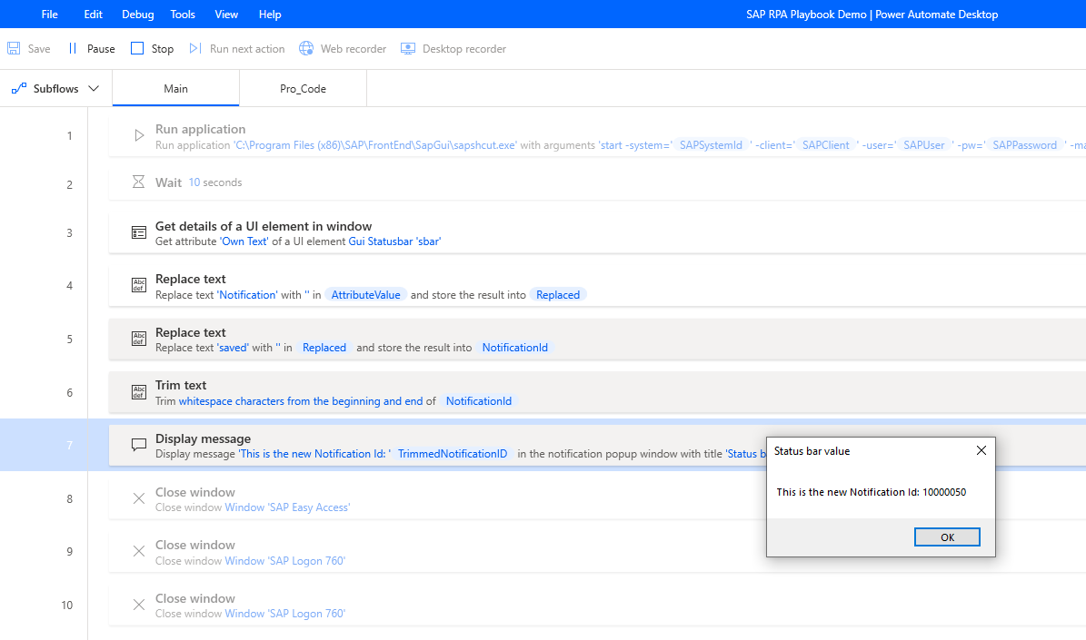The height and width of the screenshot is (640, 1086).
Task: Click the AttributeValue variable chip
Action: (365, 295)
